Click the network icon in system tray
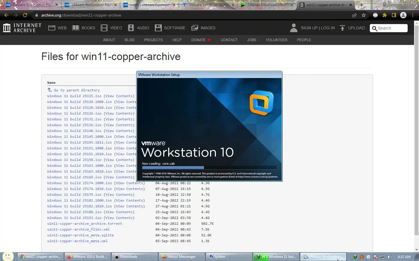Image resolution: width=419 pixels, height=261 pixels. pyautogui.click(x=383, y=257)
